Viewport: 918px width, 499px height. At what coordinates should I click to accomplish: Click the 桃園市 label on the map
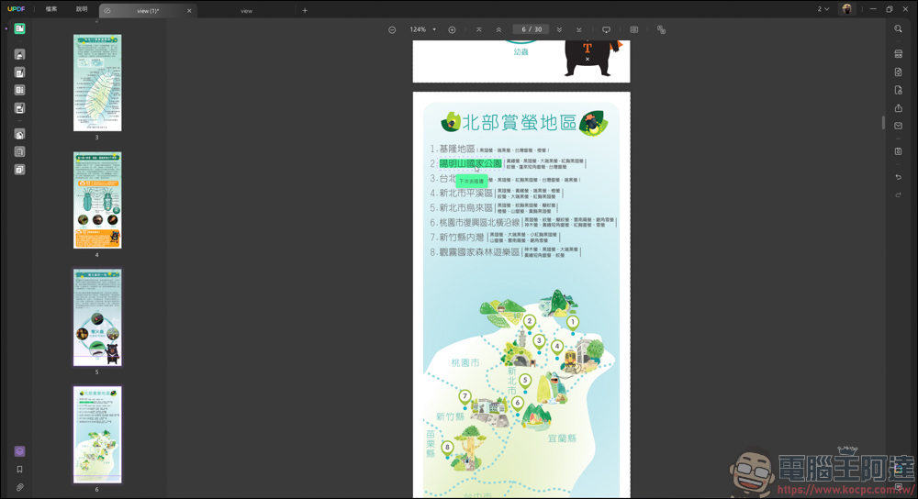point(465,362)
